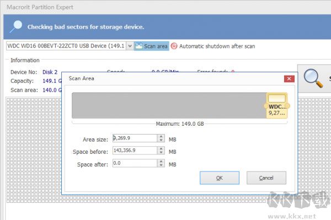Click the Area size input field
The width and height of the screenshot is (331, 220).
pos(135,138)
